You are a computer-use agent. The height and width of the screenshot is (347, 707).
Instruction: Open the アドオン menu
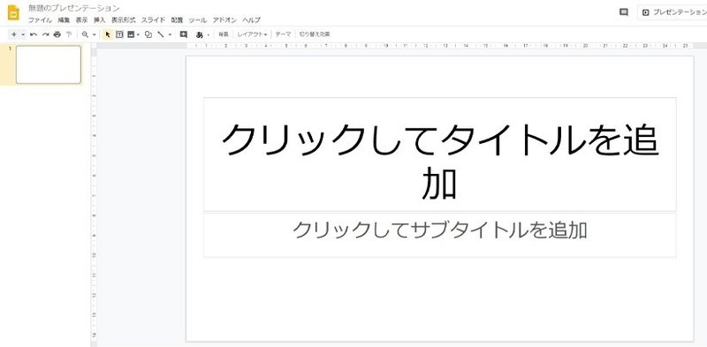coord(224,20)
